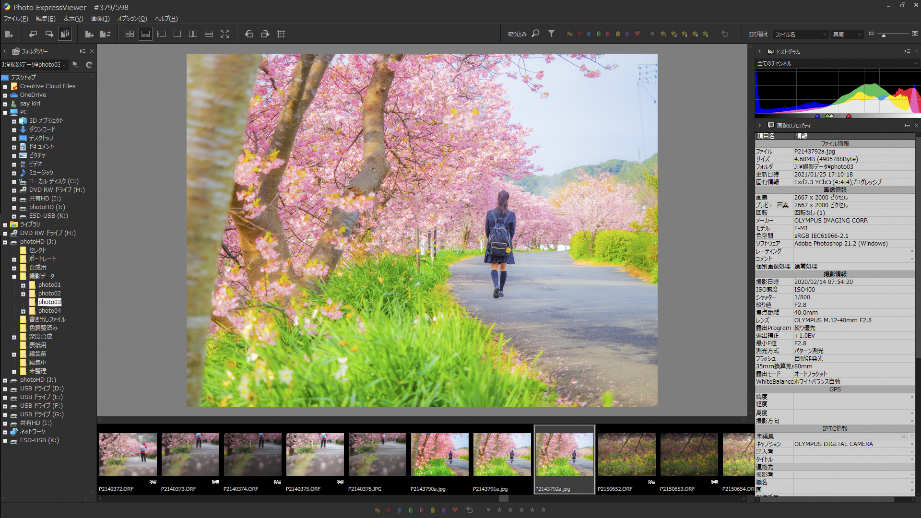Select thumbnail P2143790a.jpg in filmstrip
This screenshot has width=921, height=518.
click(x=439, y=456)
